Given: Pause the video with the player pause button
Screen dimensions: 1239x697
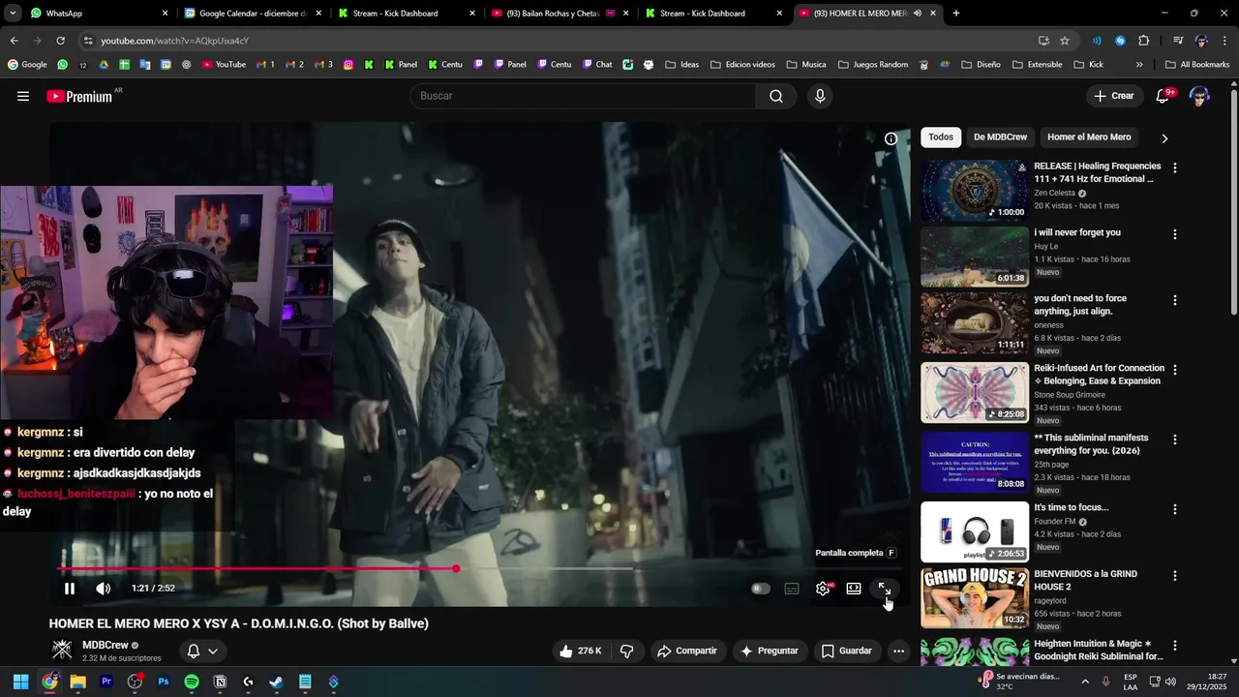Looking at the screenshot, I should (70, 589).
